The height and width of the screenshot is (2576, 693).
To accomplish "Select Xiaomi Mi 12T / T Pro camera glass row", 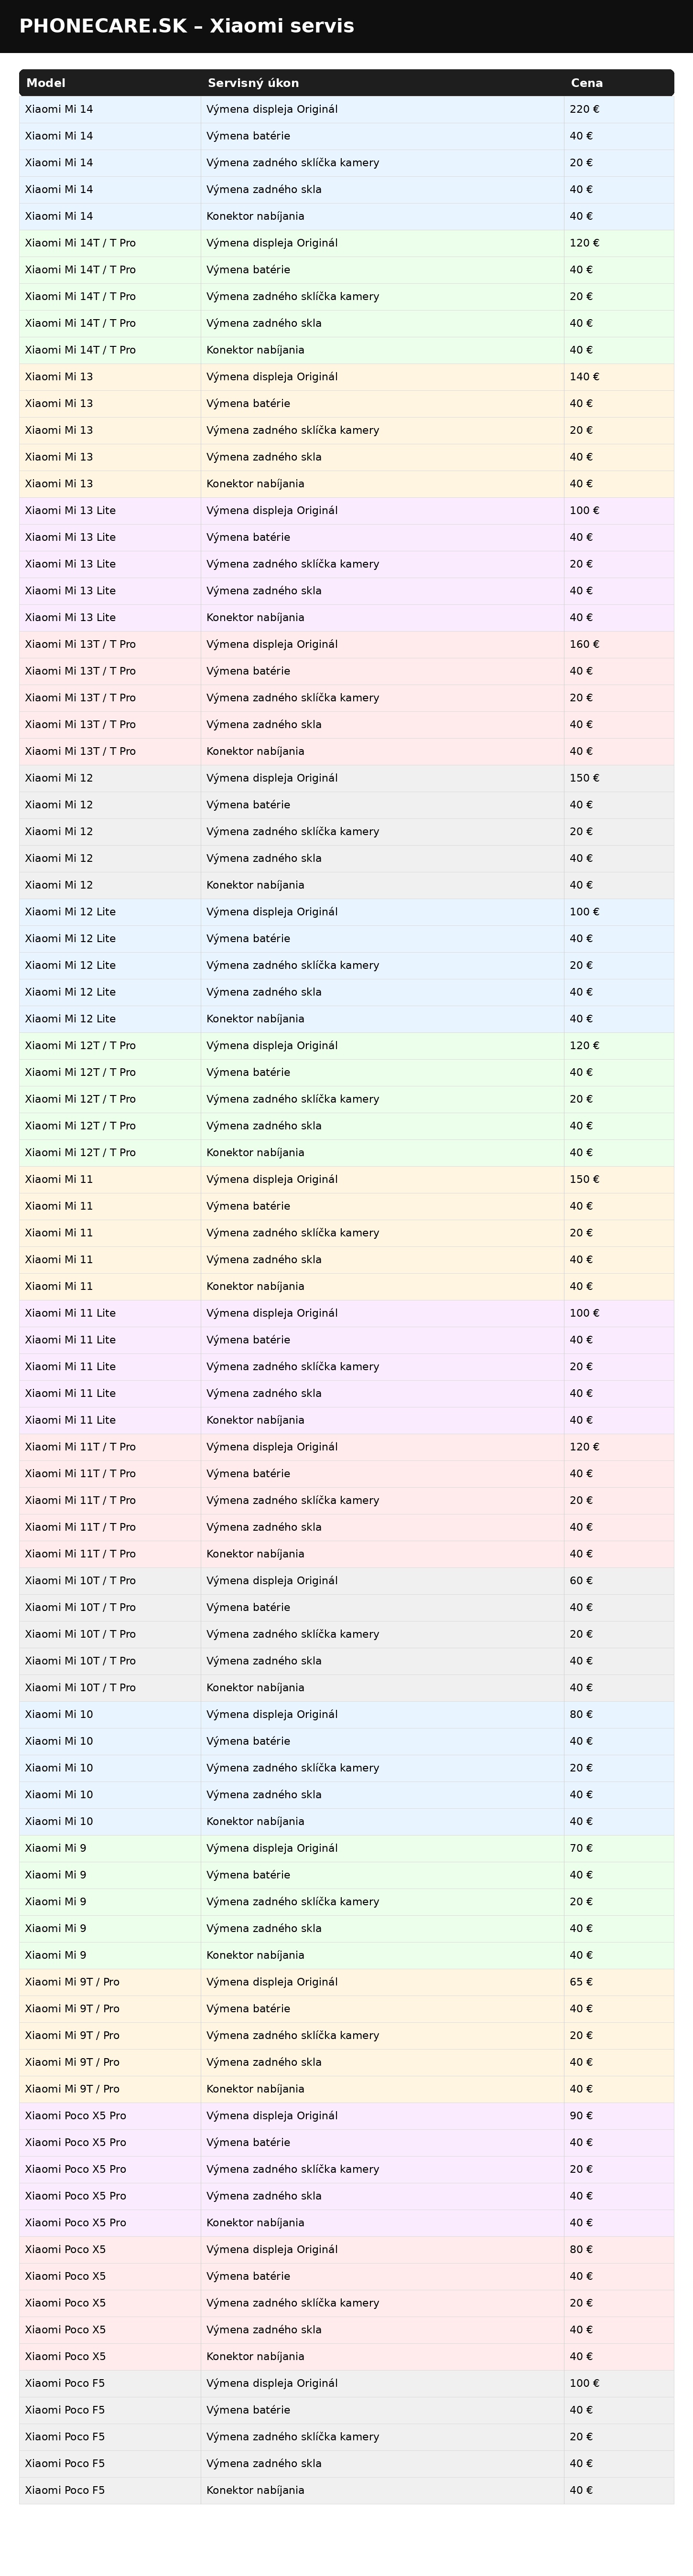I will click(346, 1099).
